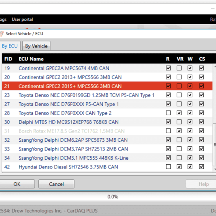Click the 0.0% progress bar
216x216 pixels.
coord(108,196)
